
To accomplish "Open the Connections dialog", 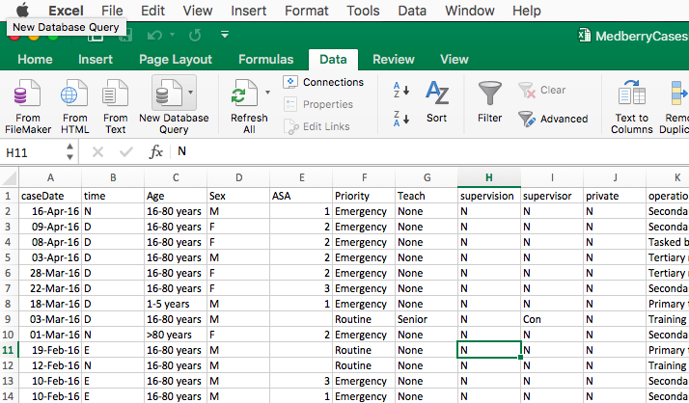I will click(x=323, y=82).
